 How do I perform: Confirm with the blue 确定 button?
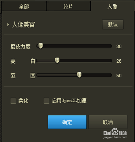pyautogui.click(x=67, y=122)
